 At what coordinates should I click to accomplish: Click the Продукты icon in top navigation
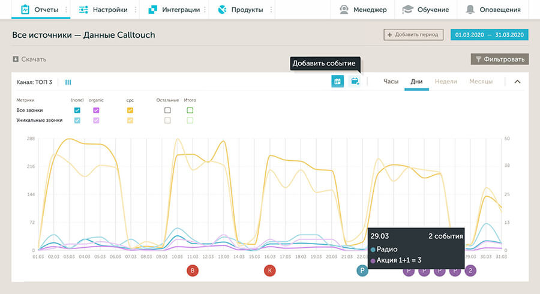[x=223, y=10]
